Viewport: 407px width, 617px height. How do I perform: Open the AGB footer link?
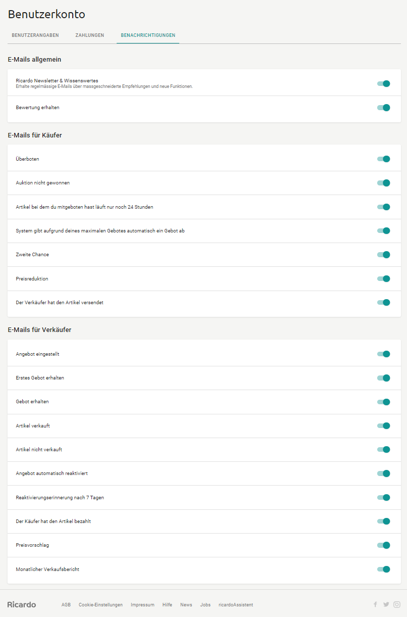tap(66, 605)
